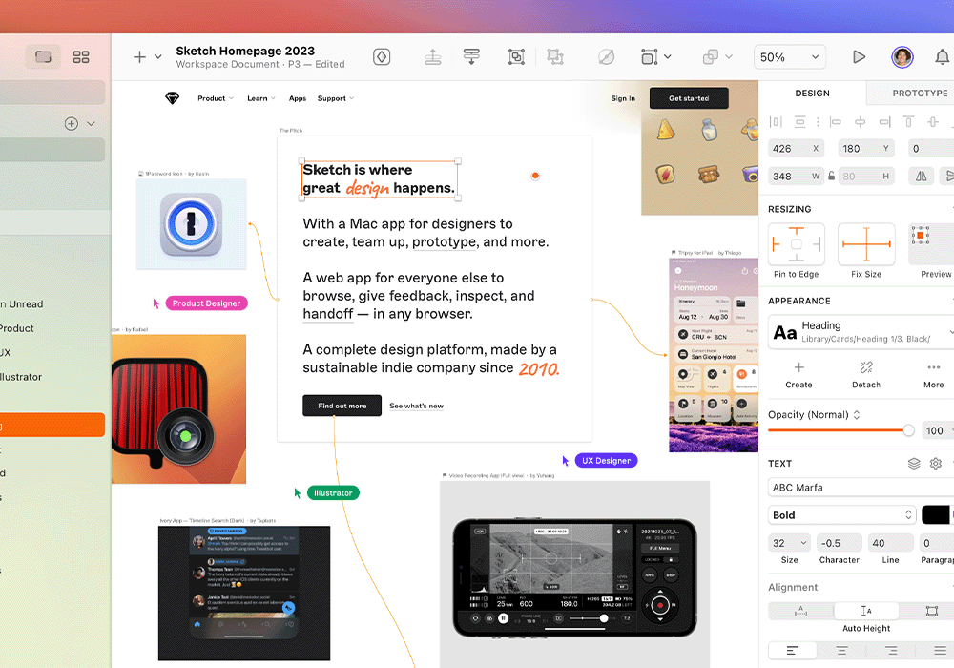Viewport: 954px width, 668px height.
Task: Toggle Pin to Edge resizing control
Action: pyautogui.click(x=797, y=244)
